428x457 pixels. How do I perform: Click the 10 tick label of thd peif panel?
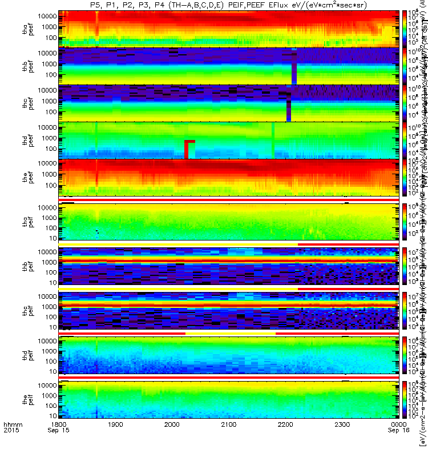point(53,372)
